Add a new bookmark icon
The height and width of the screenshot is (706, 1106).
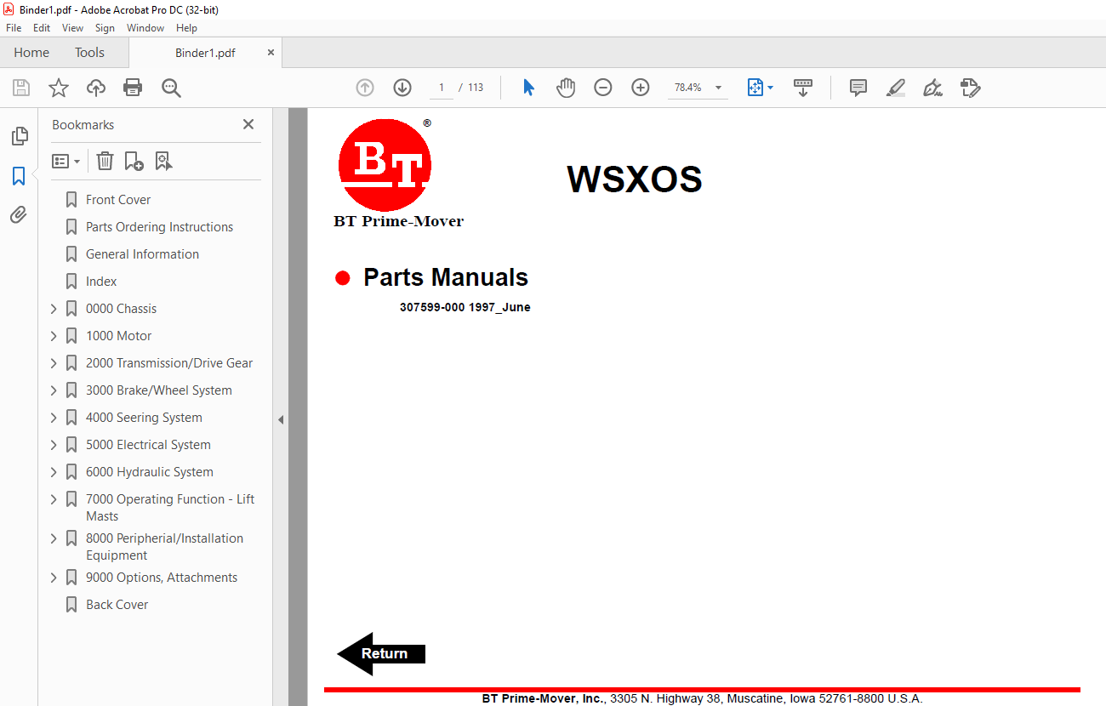pos(134,161)
